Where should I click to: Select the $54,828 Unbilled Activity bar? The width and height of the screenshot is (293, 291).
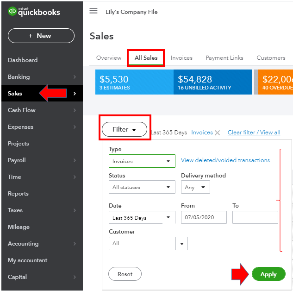[213, 82]
